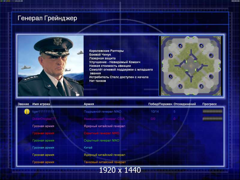240x180 pixels.
Task: Click green "Грозная армия" player name
Action: 43,140
